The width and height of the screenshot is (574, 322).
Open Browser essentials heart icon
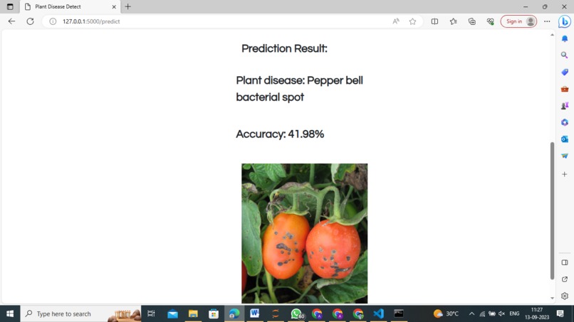tap(490, 21)
